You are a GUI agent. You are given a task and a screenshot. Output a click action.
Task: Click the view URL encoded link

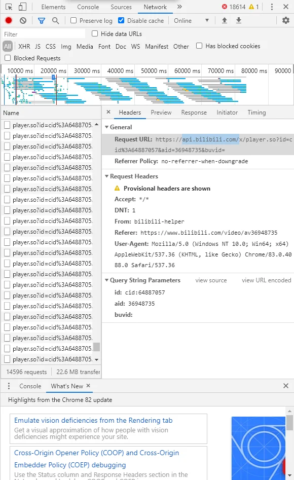(267, 280)
